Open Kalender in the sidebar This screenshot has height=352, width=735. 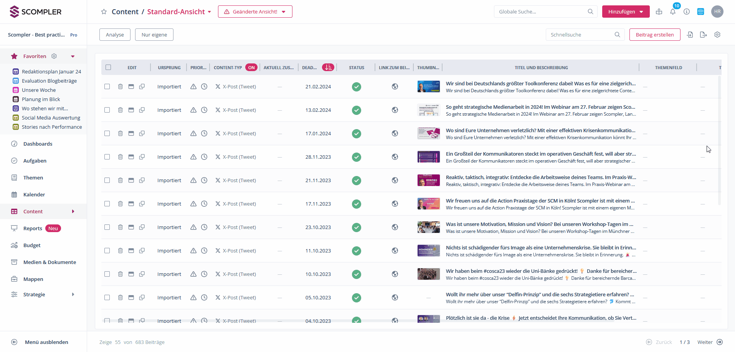(x=34, y=194)
